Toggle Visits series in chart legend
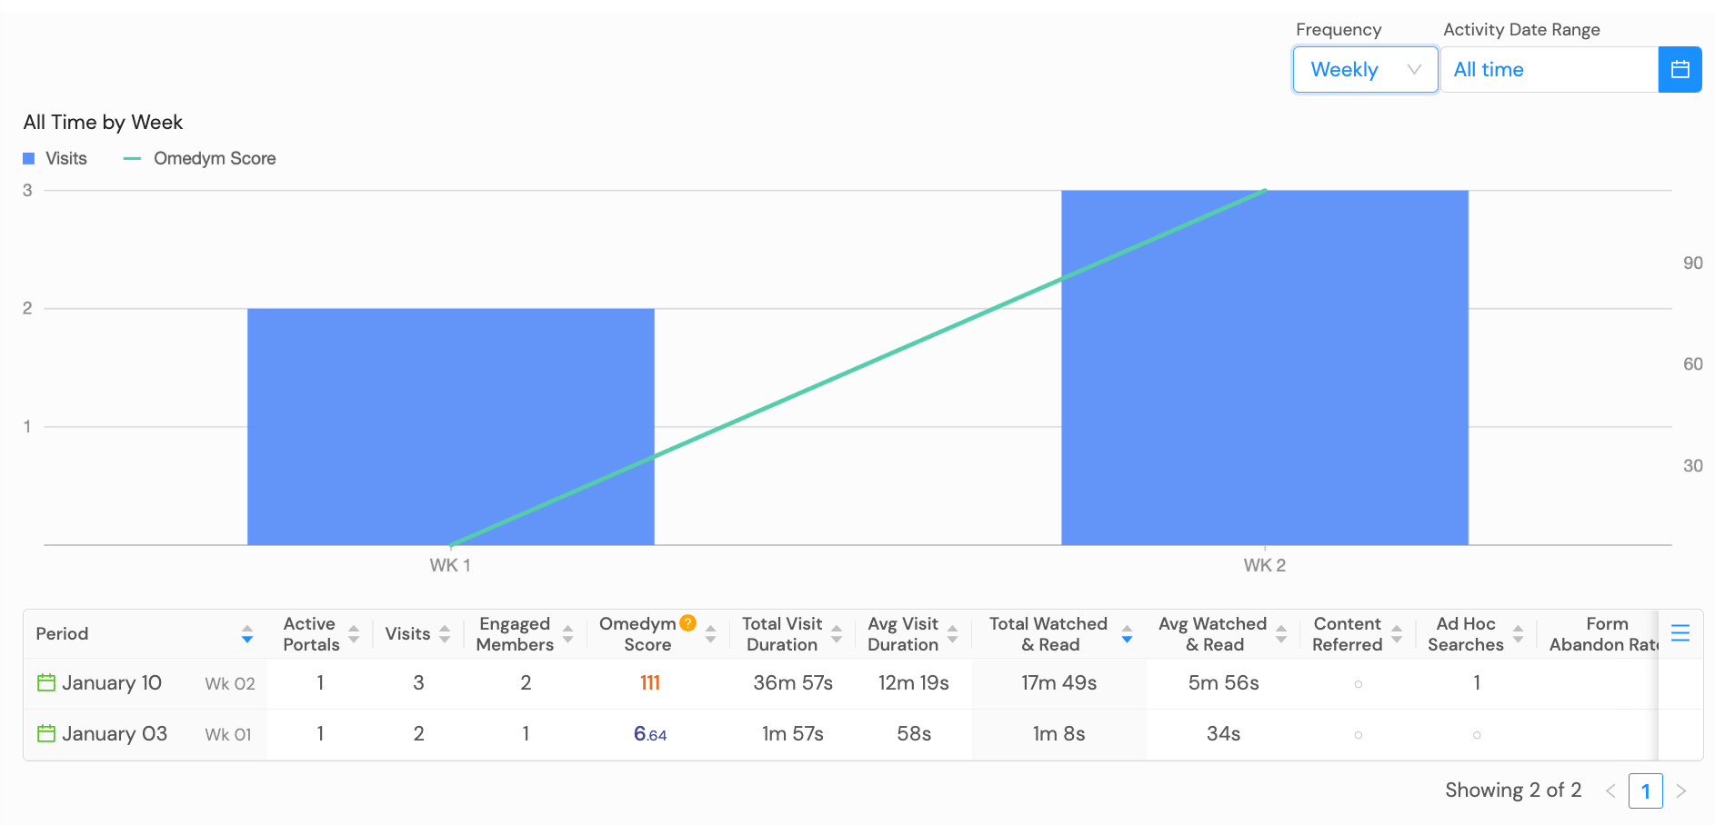This screenshot has height=825, width=1715. coord(55,158)
